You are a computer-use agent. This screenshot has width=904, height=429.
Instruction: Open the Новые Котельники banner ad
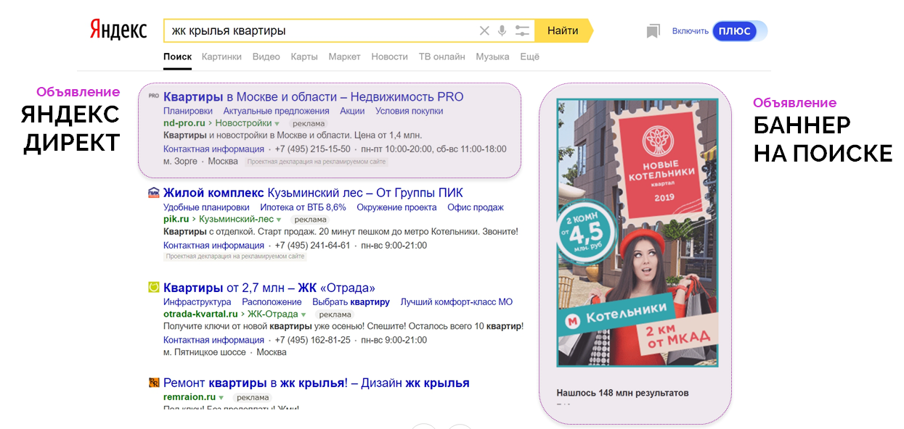(x=638, y=233)
